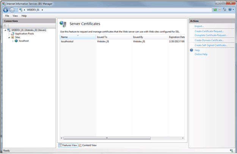The height and width of the screenshot is (154, 237).
Task: Select the Sites node label
Action: [17, 37]
